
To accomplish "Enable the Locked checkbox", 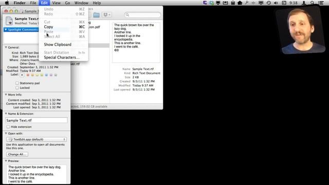I will (17, 88).
